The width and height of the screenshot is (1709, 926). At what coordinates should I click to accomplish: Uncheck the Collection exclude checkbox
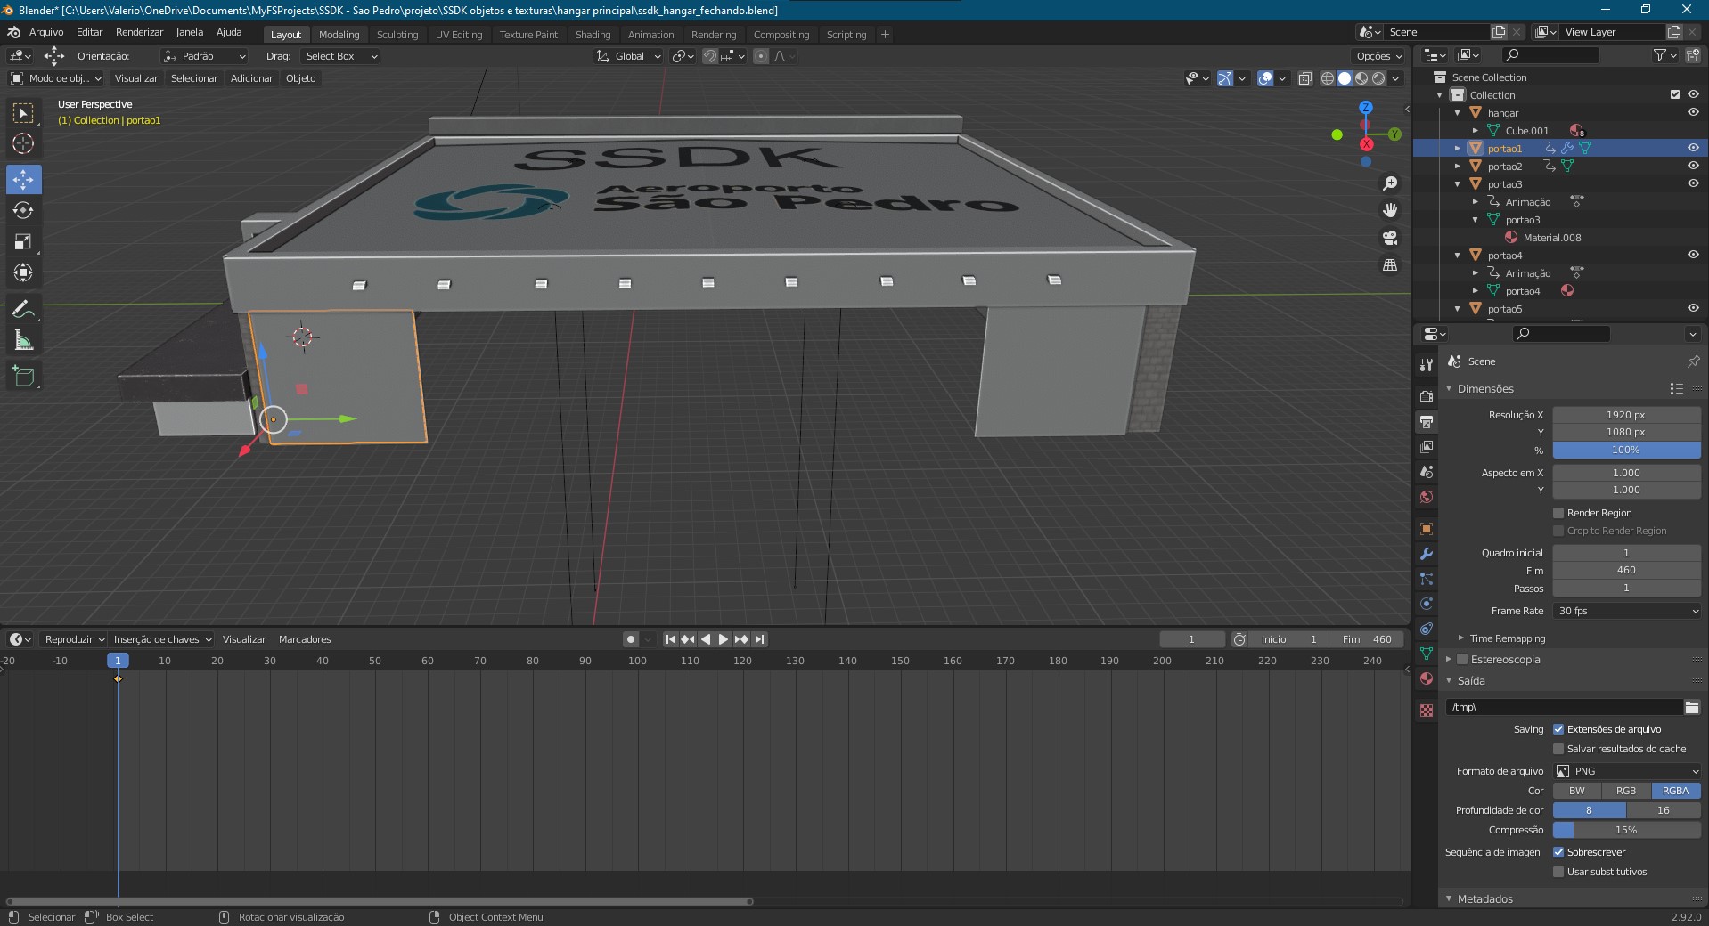click(x=1675, y=95)
